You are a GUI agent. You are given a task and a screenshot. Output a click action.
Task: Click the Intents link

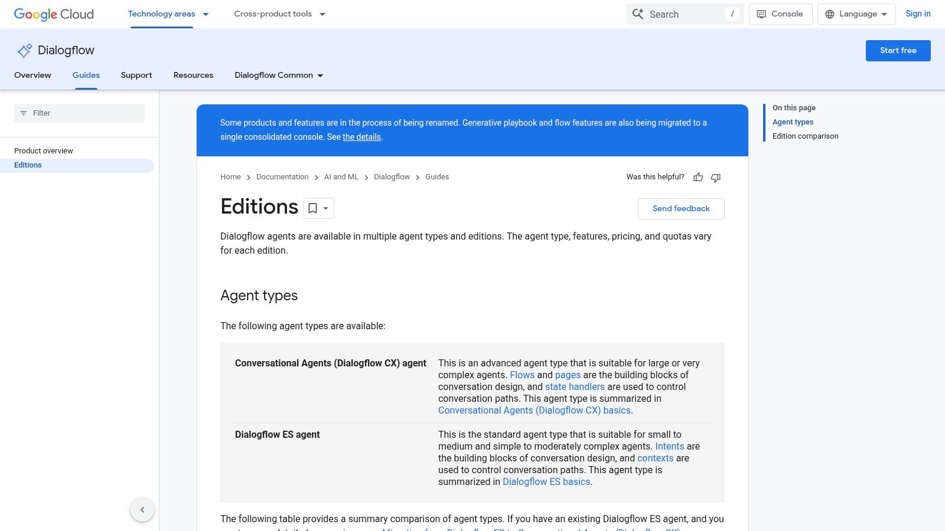coord(669,447)
